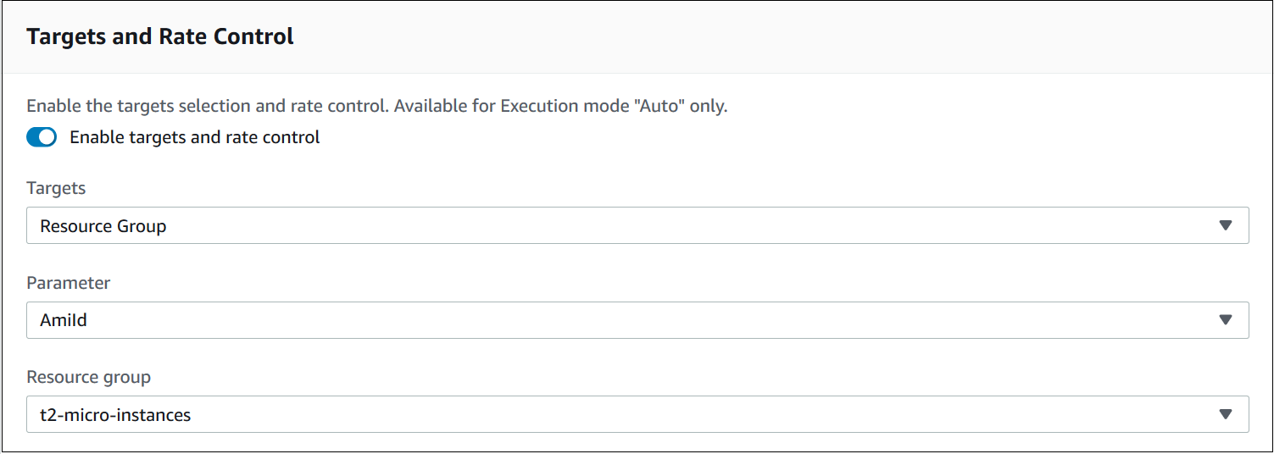Click the "Enable targets and rate control" label

coord(194,137)
